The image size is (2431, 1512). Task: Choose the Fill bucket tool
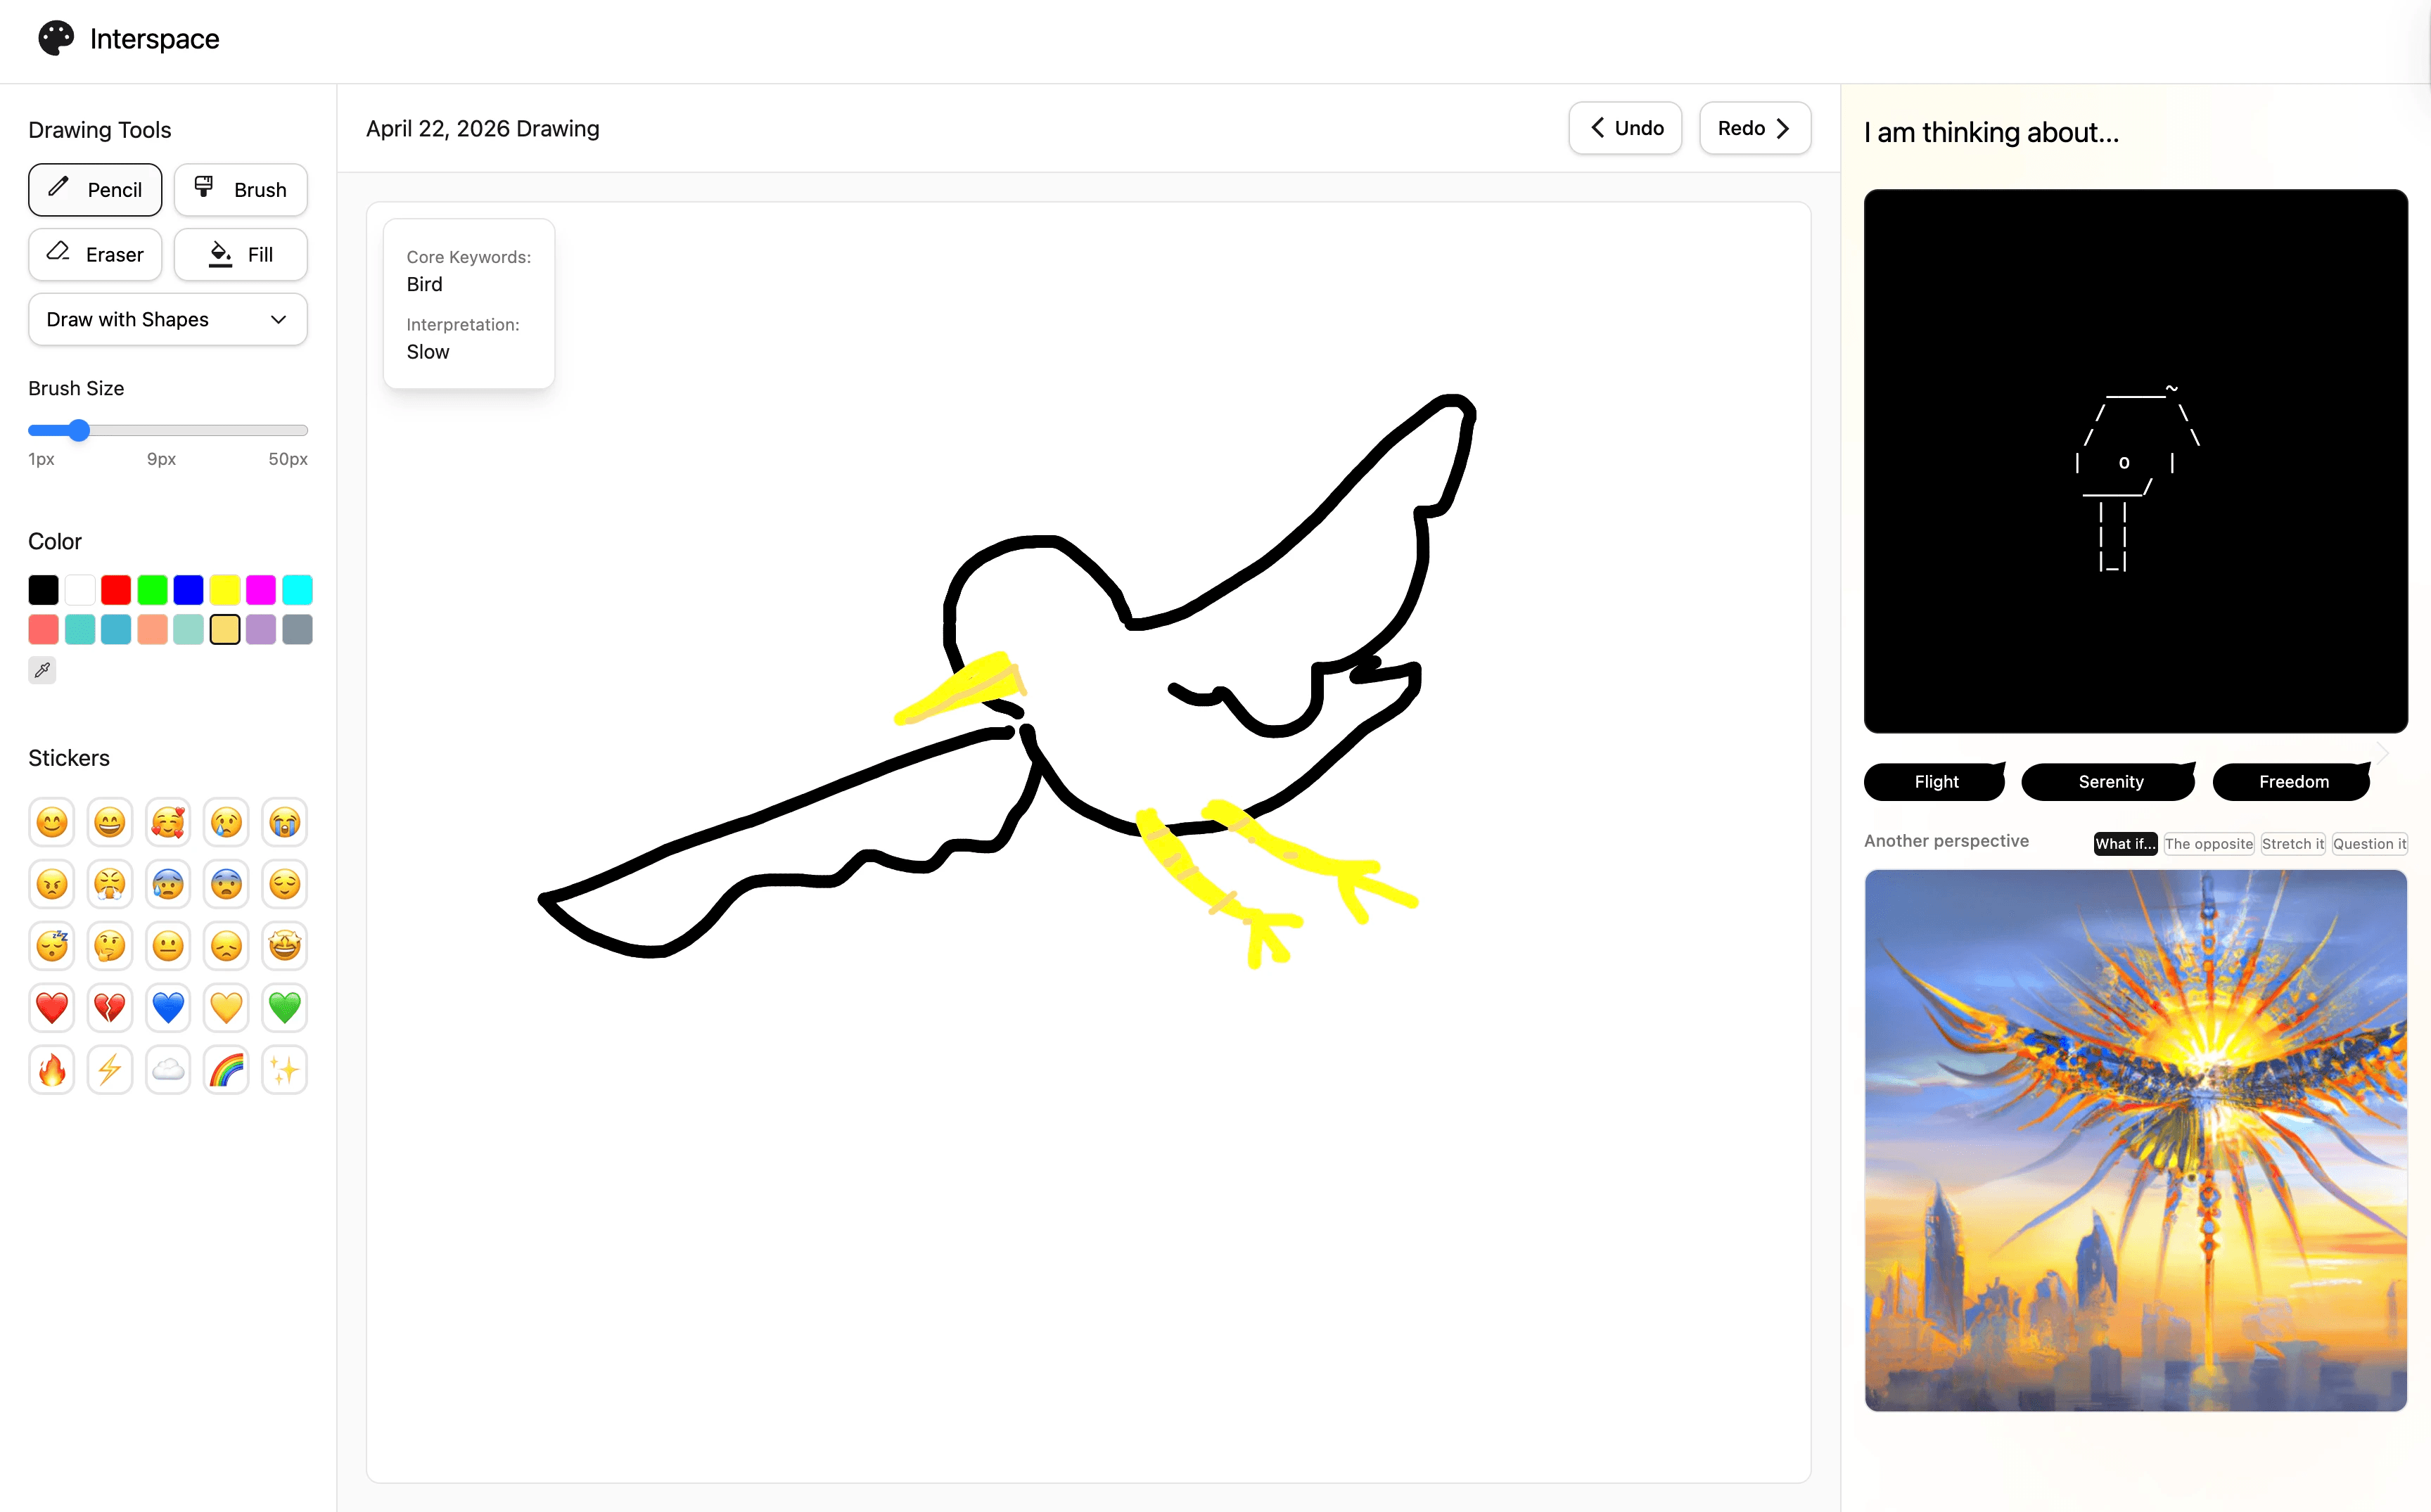pos(240,255)
